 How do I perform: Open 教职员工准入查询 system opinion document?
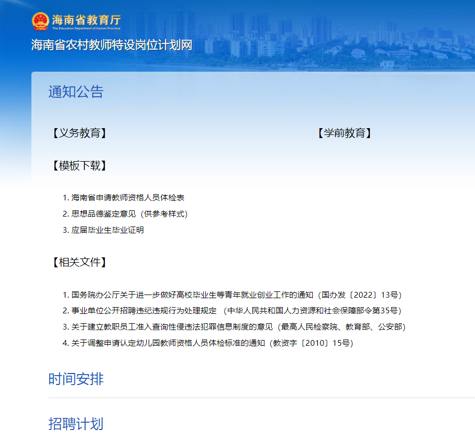(238, 327)
